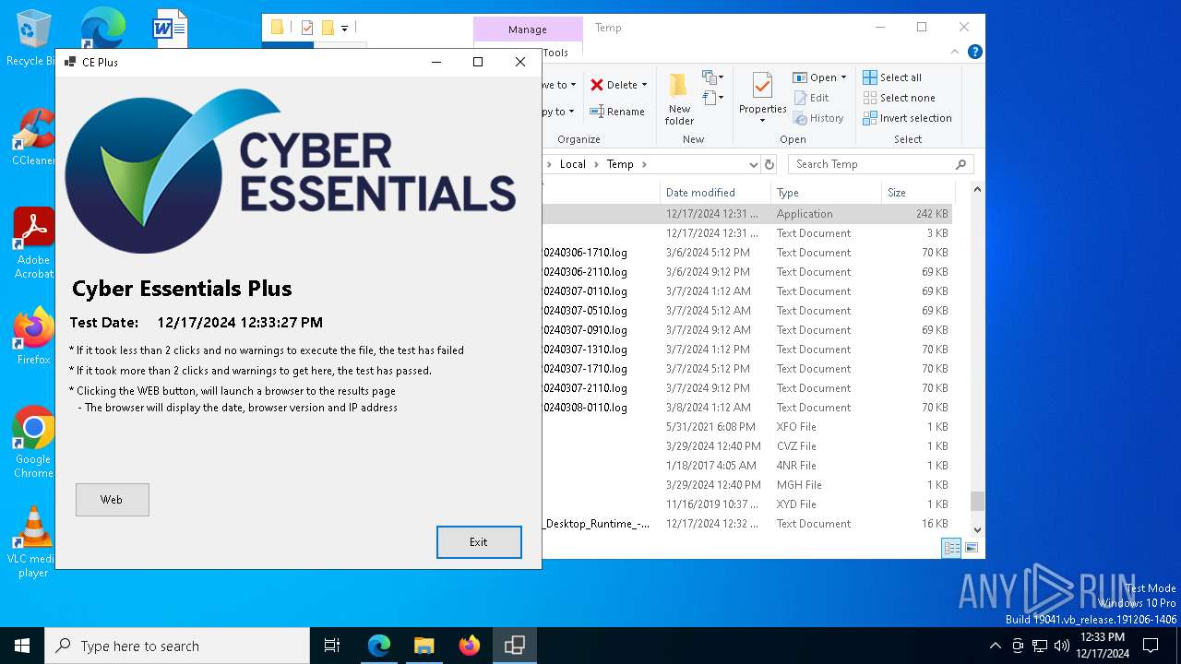
Task: Select the 20240306-1710.log file row
Action: [746, 253]
